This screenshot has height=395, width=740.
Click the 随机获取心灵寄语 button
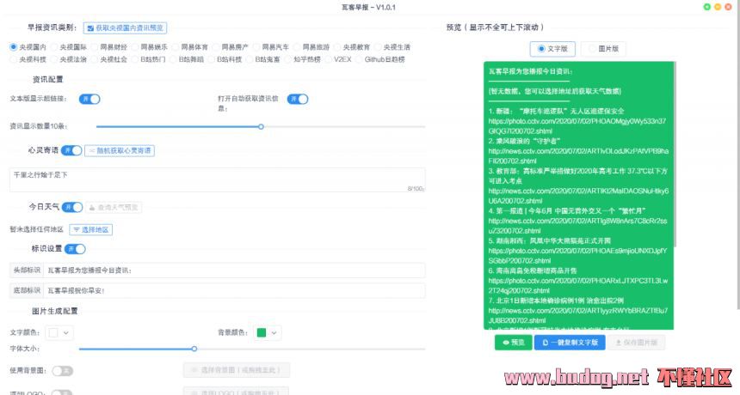(120, 150)
